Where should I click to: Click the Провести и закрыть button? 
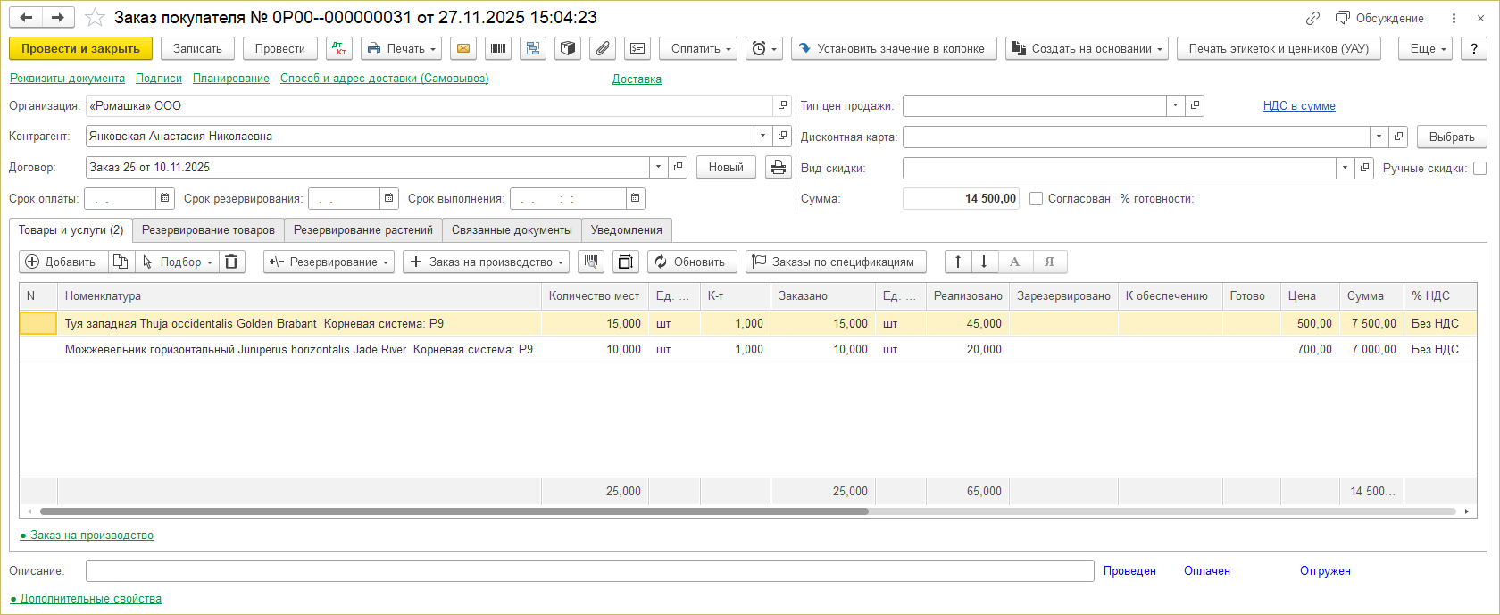[80, 49]
